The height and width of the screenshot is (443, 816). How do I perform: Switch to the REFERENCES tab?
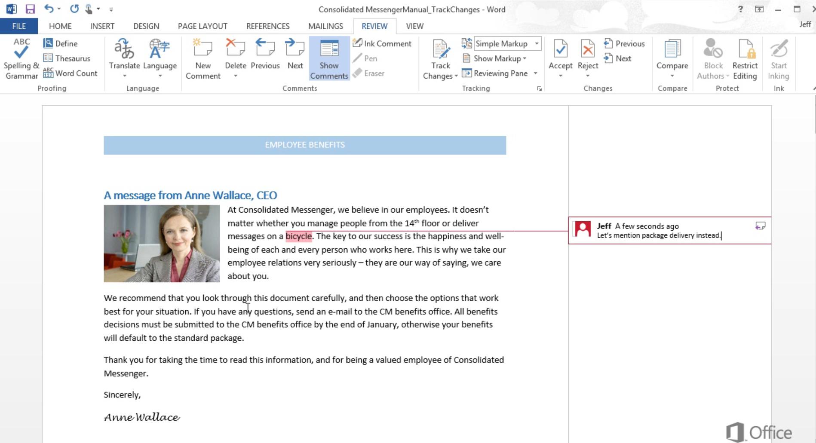(x=268, y=26)
